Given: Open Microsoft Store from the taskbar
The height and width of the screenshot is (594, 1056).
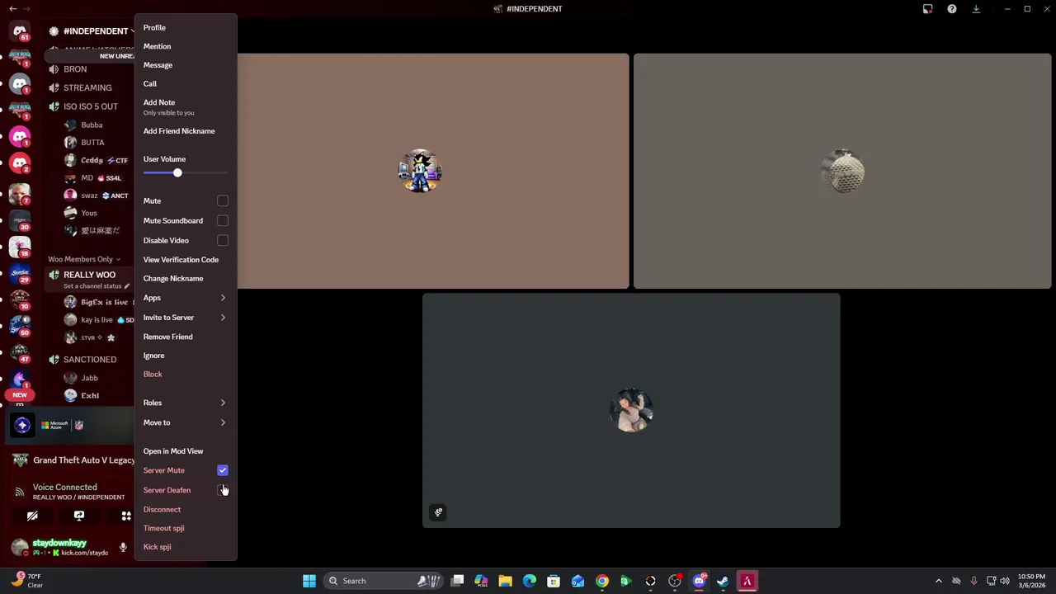Looking at the screenshot, I should coord(554,581).
